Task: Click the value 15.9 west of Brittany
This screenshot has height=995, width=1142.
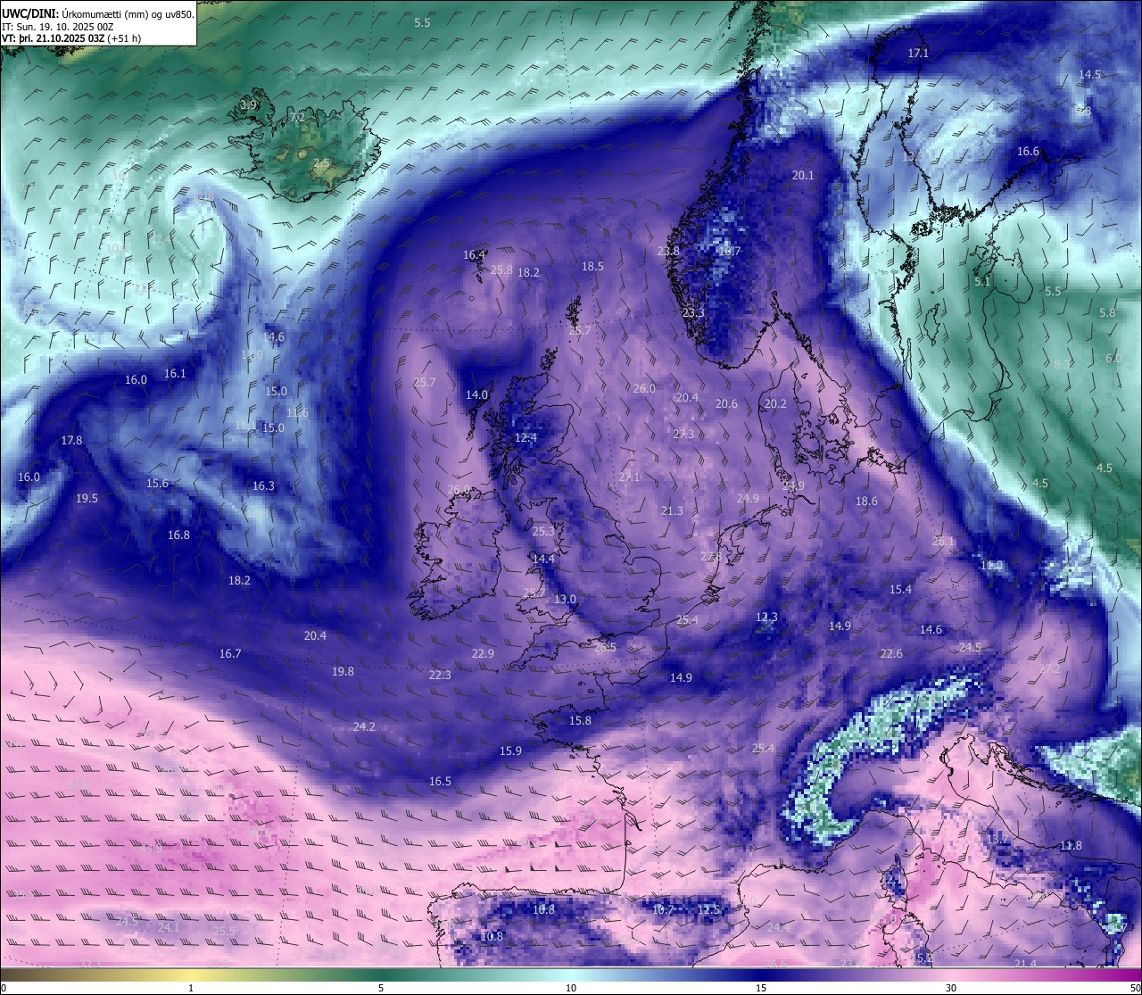Action: pos(510,751)
